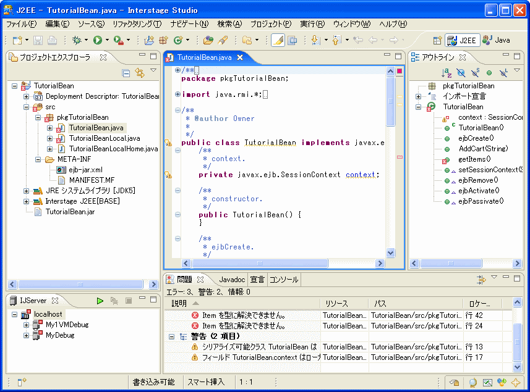Start debugging with the bug icon
Screen dimensions: 530x392
point(77,41)
